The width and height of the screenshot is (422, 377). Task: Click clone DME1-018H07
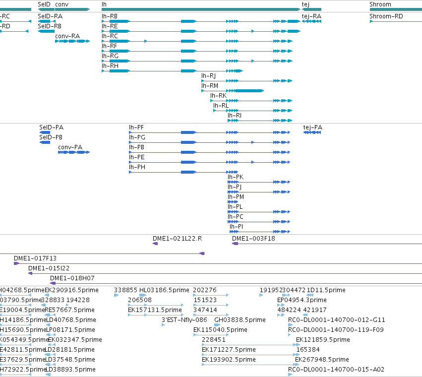pos(236,283)
